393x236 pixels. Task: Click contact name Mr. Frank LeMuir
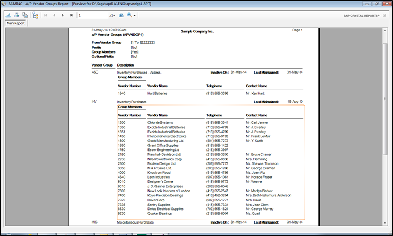point(258,136)
